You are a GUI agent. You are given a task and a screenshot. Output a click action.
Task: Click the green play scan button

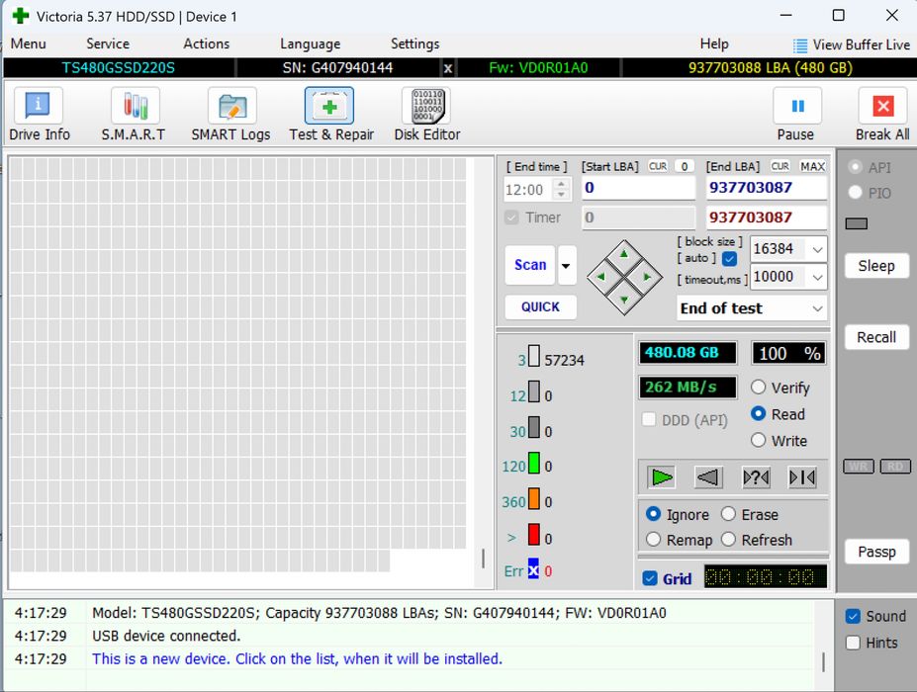click(662, 477)
